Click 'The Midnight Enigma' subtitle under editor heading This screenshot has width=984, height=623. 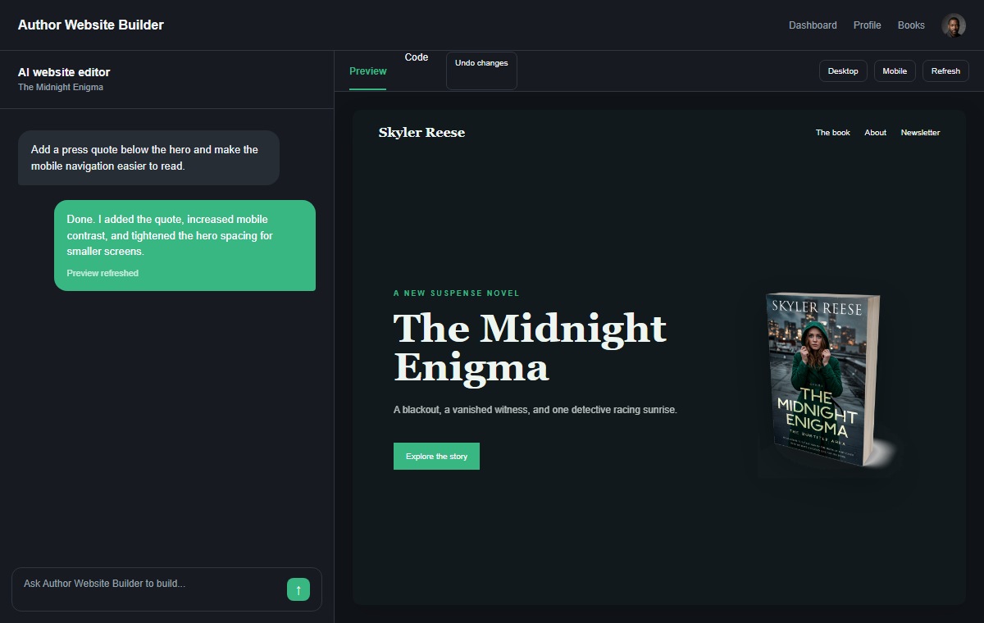pyautogui.click(x=61, y=87)
